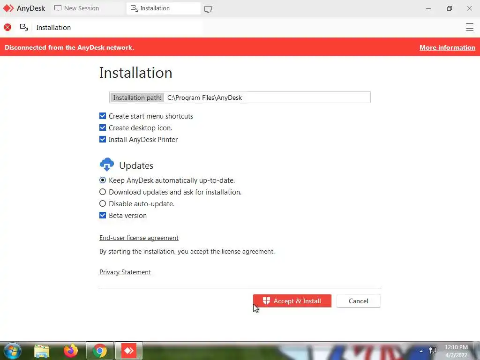480x360 pixels.
Task: Open the Windows Start menu
Action: (13, 351)
